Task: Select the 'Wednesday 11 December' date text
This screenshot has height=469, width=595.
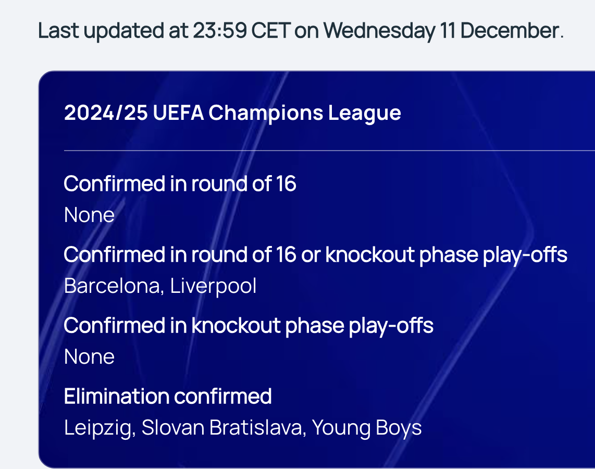Action: coord(441,31)
